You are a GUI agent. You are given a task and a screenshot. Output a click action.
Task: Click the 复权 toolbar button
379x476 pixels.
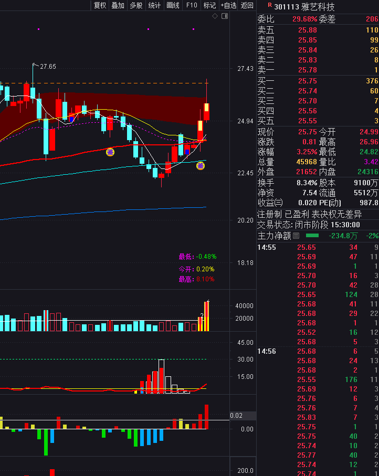pyautogui.click(x=100, y=5)
